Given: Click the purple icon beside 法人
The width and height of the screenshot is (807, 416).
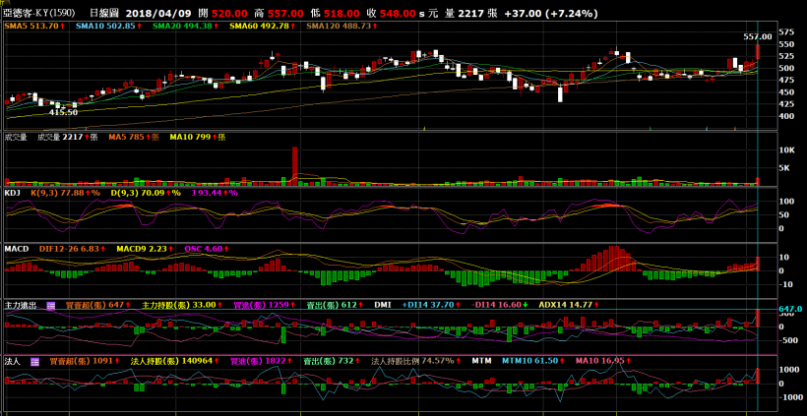Looking at the screenshot, I should pyautogui.click(x=35, y=361).
